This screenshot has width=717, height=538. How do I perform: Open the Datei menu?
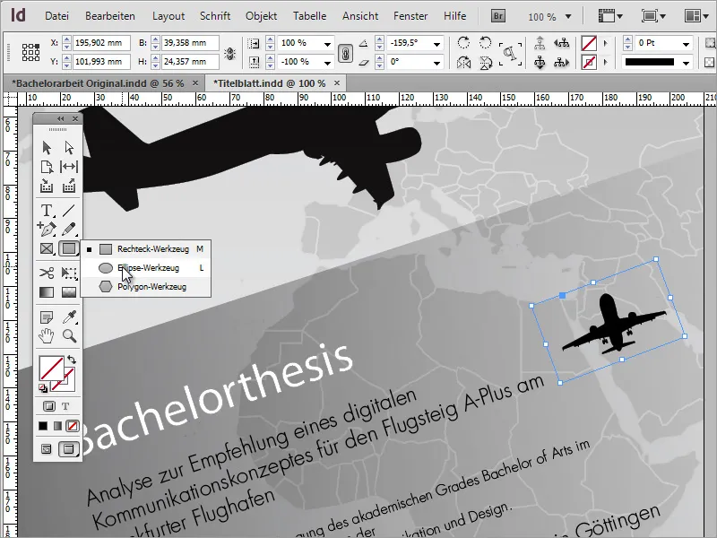click(x=56, y=16)
